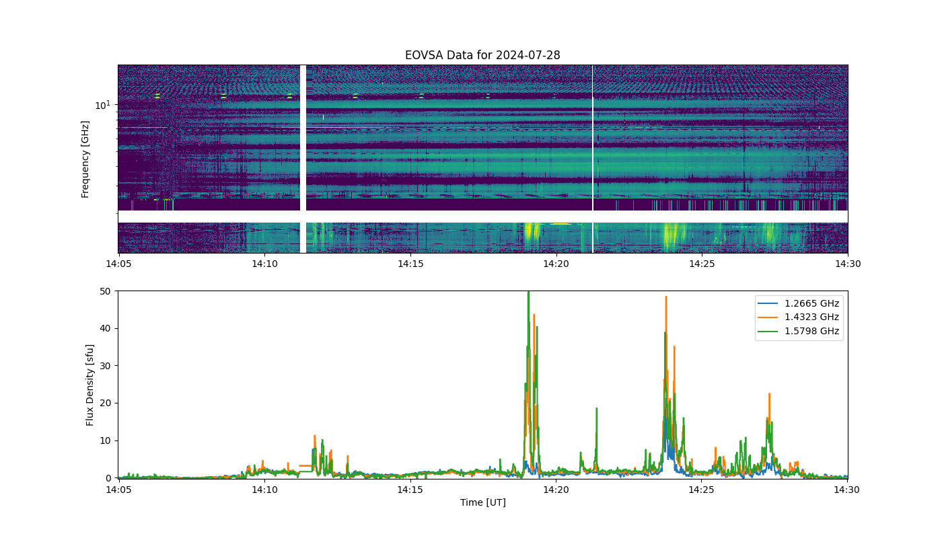Click the '20' flux axis tick label
This screenshot has width=942, height=538.
(106, 403)
